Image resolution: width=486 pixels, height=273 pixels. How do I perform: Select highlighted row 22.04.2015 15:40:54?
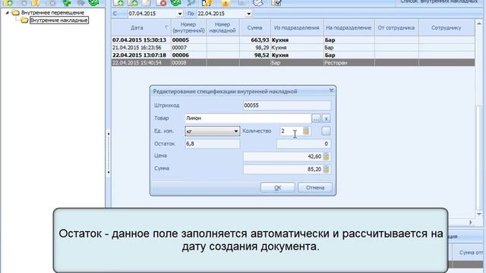point(293,62)
